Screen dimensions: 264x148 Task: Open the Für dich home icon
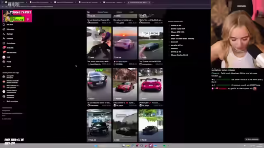tap(4, 25)
